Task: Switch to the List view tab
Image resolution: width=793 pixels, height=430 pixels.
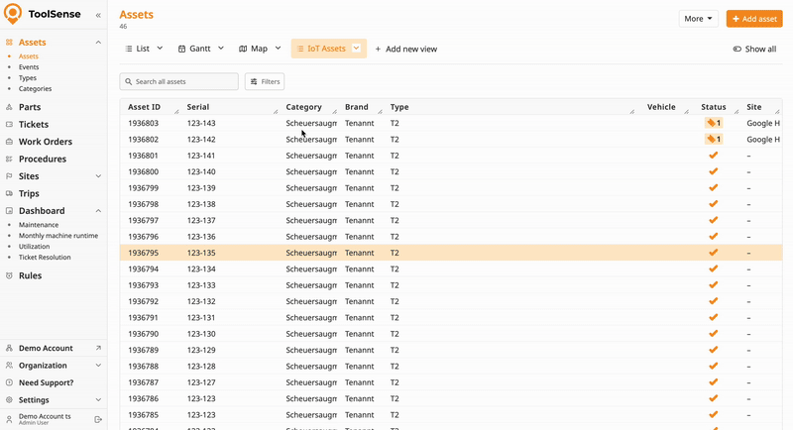Action: [x=138, y=49]
